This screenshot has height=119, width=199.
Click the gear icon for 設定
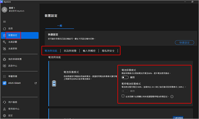coord(4,116)
